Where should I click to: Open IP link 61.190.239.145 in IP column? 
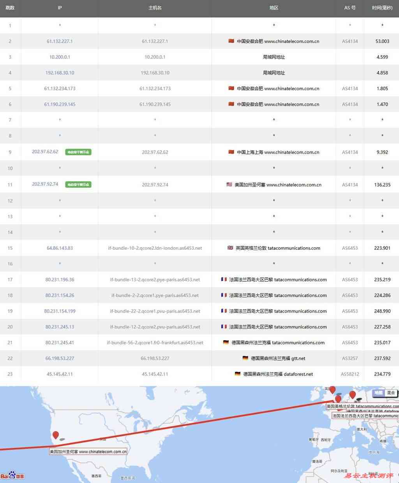(x=60, y=104)
